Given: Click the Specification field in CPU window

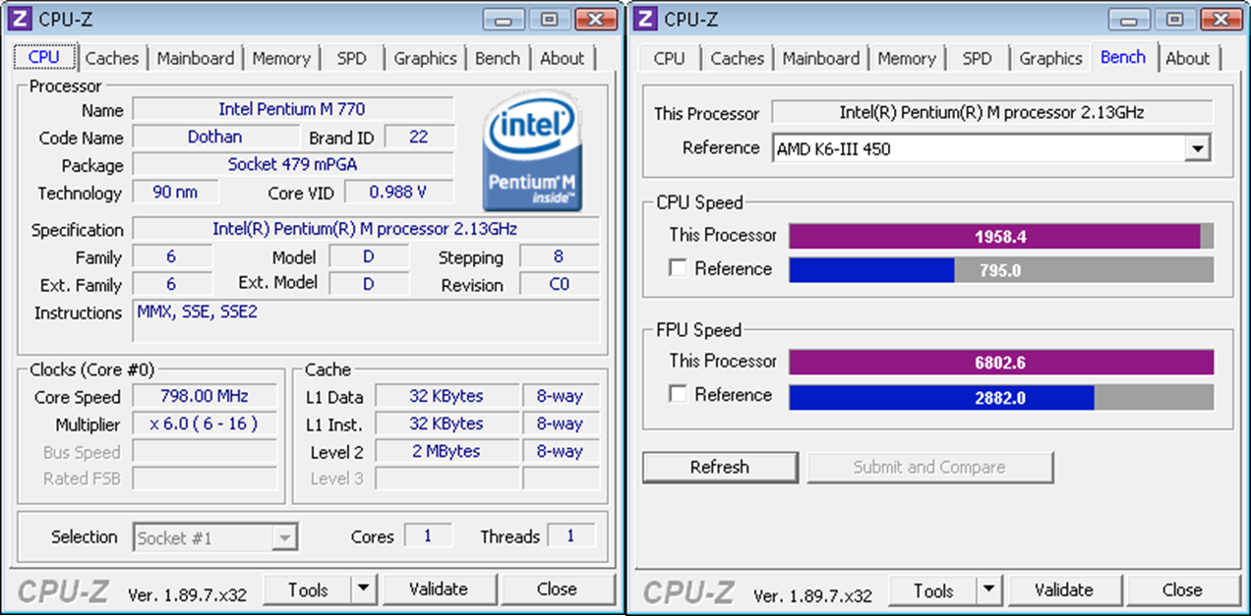Looking at the screenshot, I should click(x=366, y=230).
